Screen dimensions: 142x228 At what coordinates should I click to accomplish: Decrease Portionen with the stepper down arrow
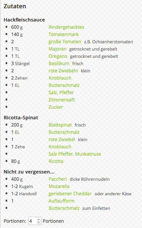pyautogui.click(x=39, y=222)
